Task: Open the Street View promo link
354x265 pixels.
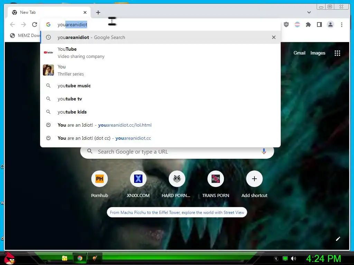Action: [177, 212]
